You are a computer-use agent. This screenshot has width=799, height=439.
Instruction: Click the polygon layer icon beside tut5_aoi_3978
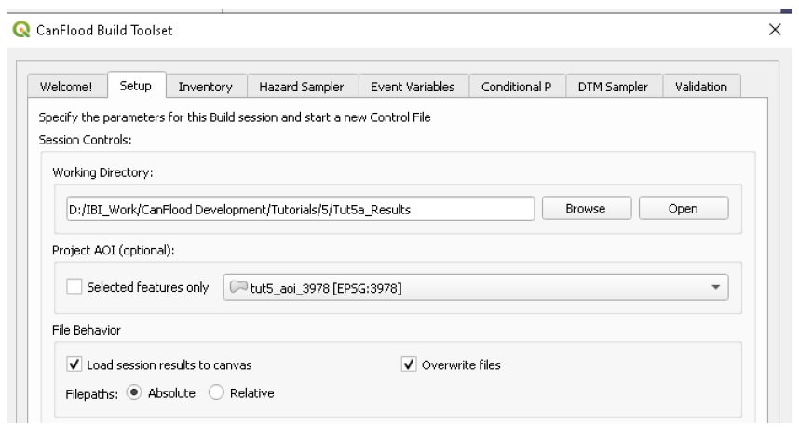(x=238, y=287)
